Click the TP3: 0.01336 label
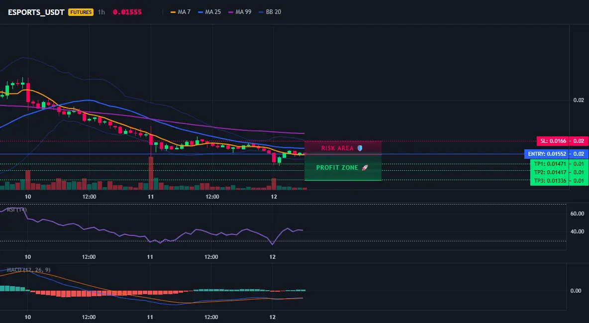Screen dimensions: 589x323 (550, 181)
